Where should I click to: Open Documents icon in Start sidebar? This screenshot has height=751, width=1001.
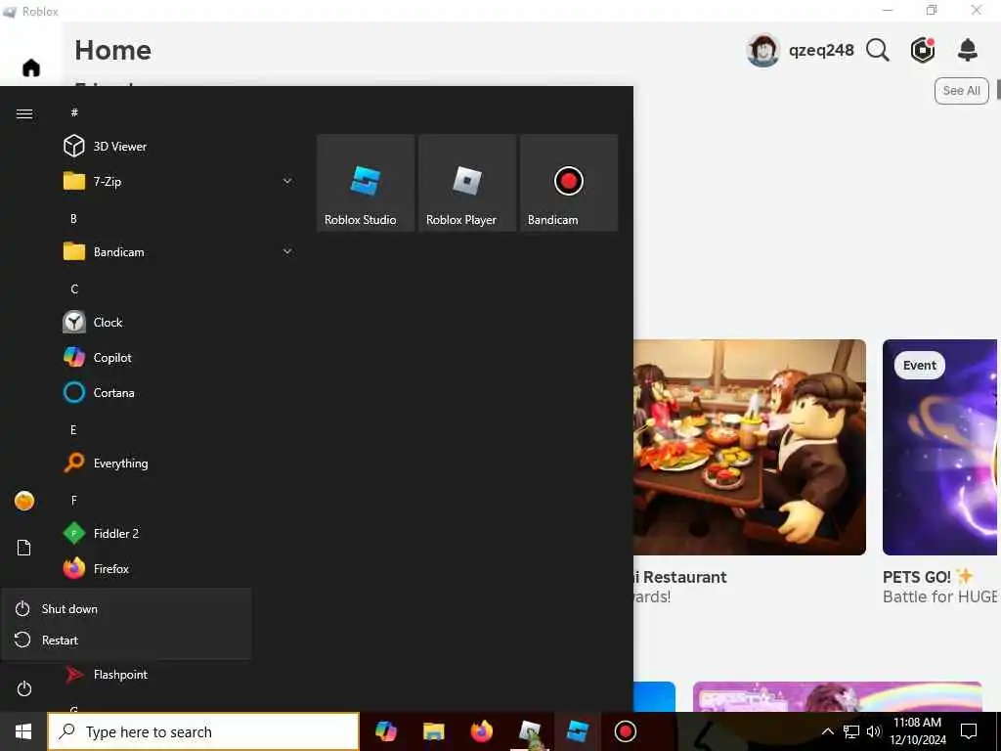click(x=24, y=548)
